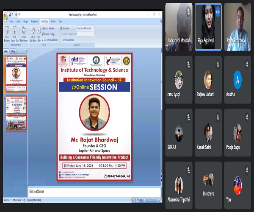Click the Hide Slide button
This screenshot has width=254, height=212.
(x=39, y=34)
